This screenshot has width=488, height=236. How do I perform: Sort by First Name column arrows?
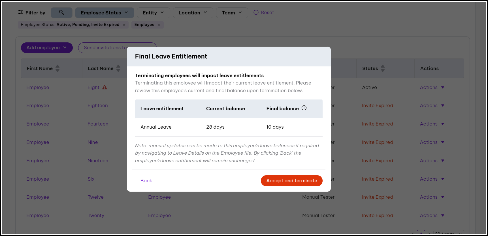click(57, 68)
